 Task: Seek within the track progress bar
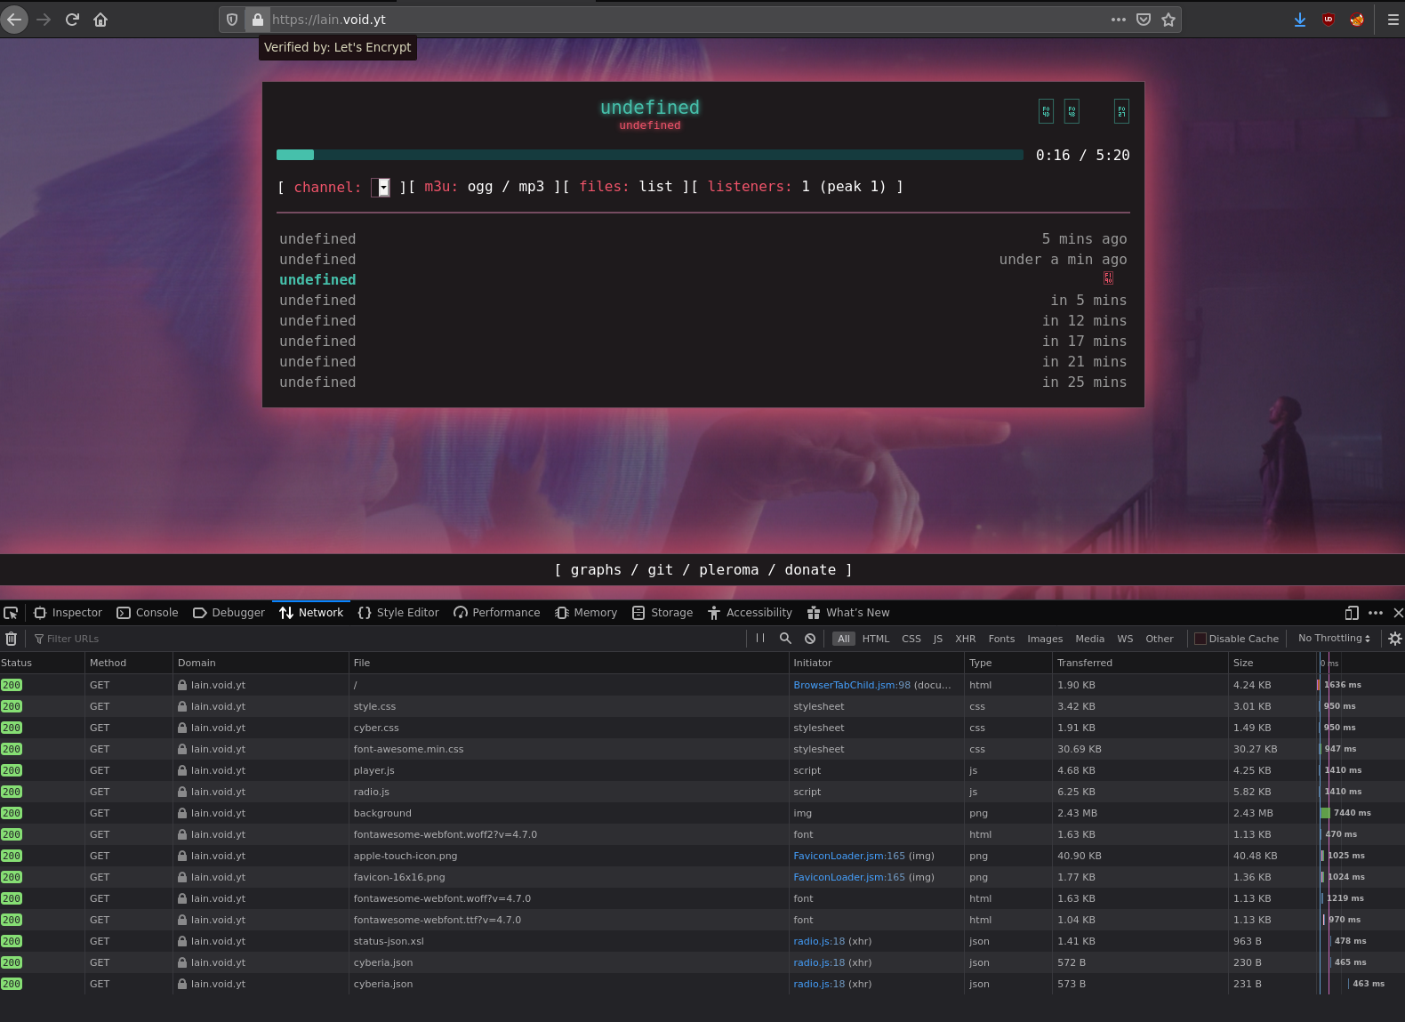point(650,155)
